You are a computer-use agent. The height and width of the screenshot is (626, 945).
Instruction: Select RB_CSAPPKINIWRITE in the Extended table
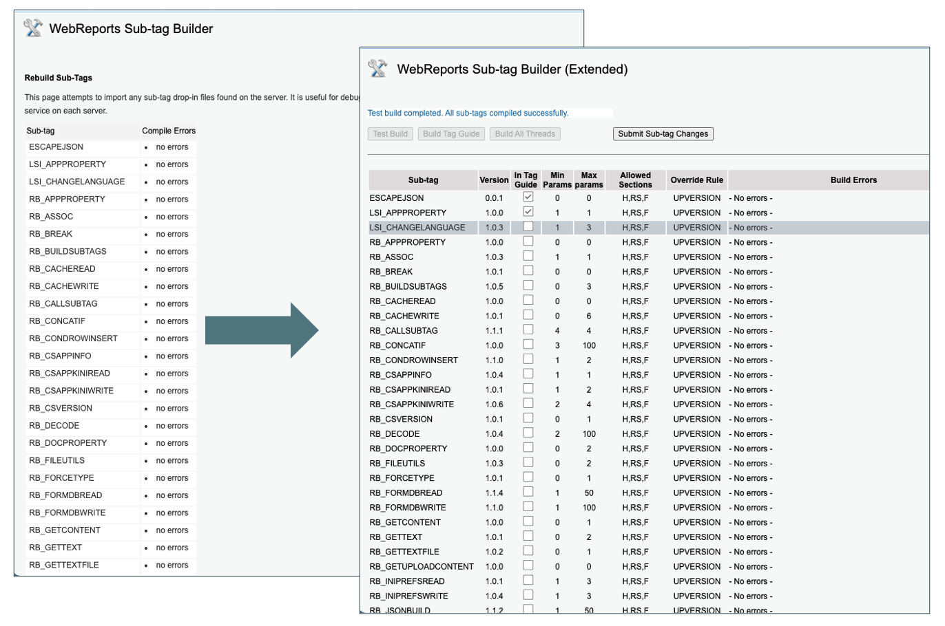[412, 404]
